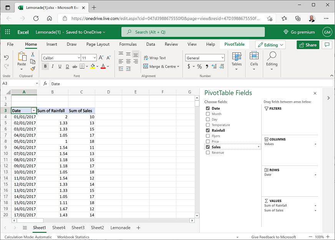Click the Increase Decimal icon

pyautogui.click(x=213, y=66)
